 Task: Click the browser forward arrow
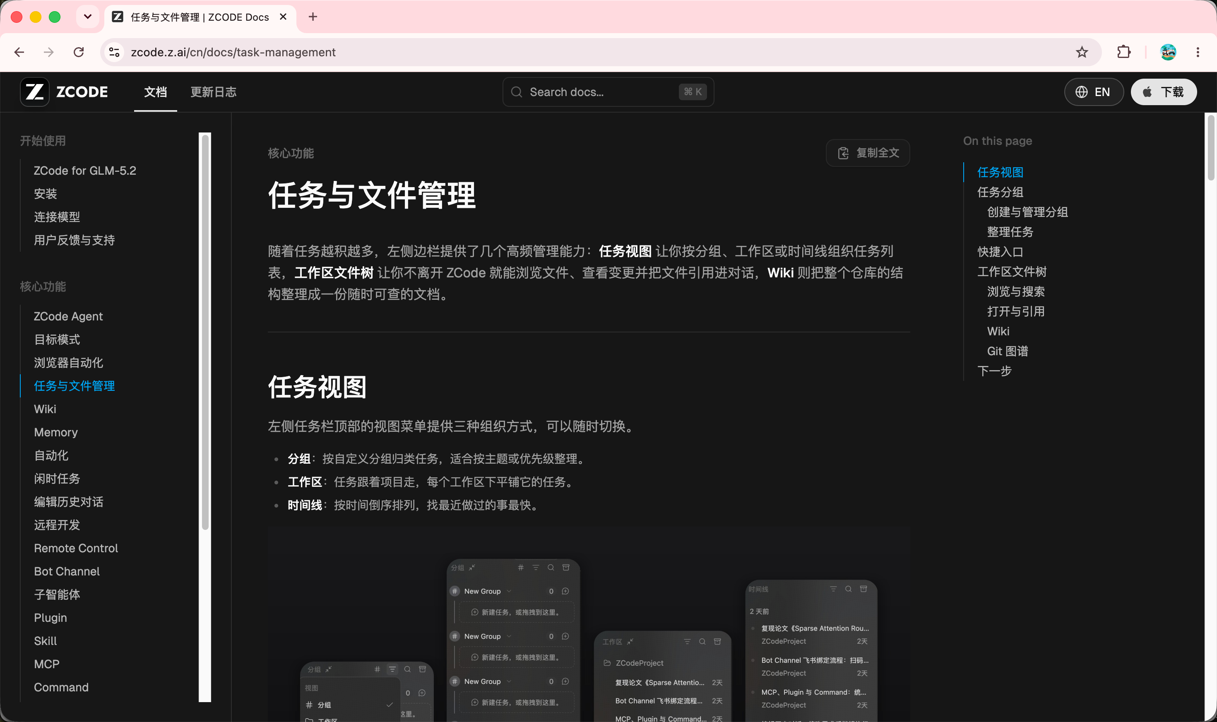point(49,52)
